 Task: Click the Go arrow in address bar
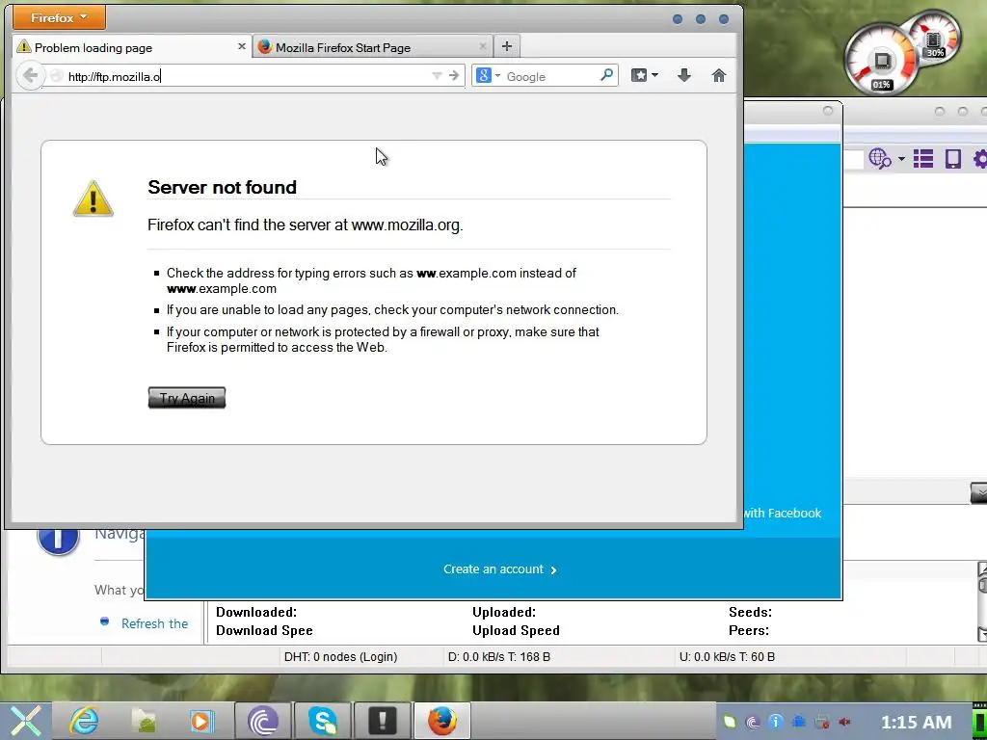point(454,75)
